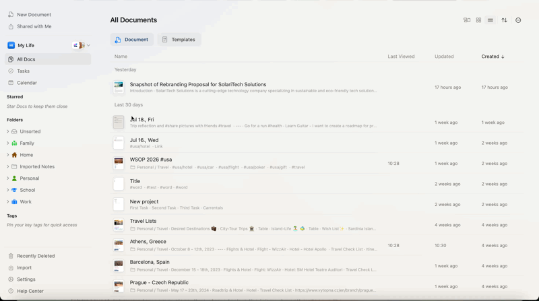Select the Tasks sidebar label
This screenshot has width=539, height=301.
click(x=24, y=71)
